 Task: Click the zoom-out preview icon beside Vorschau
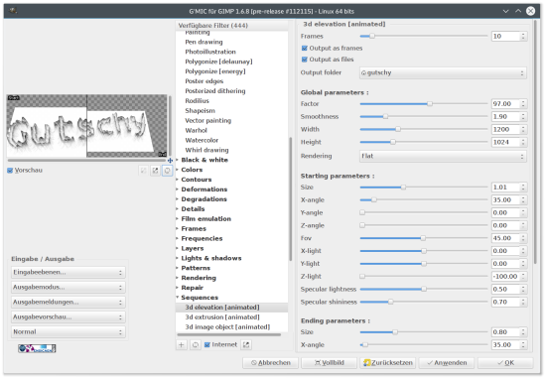143,171
